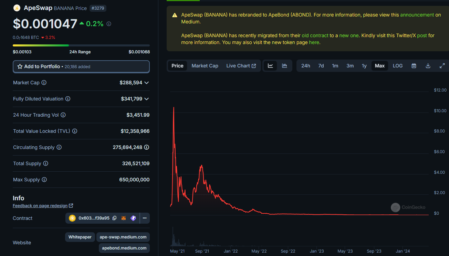Show Total Supply info icon

45,163
